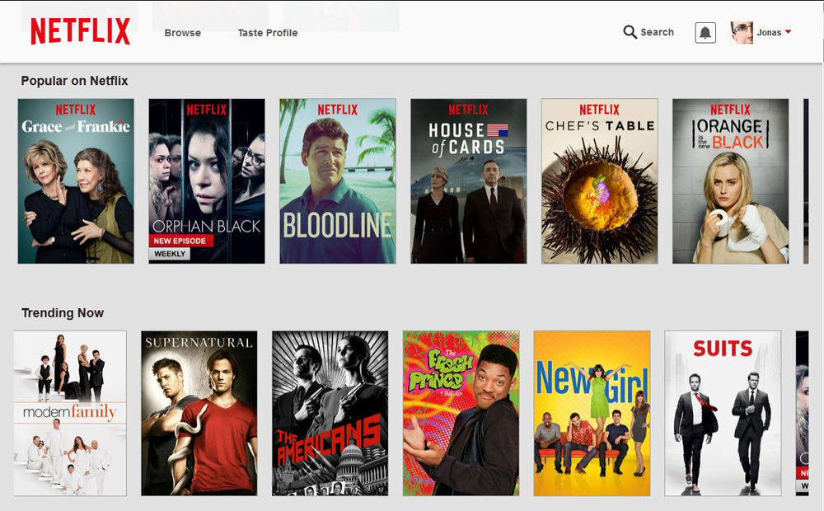Select the Chef's Table poster
The width and height of the screenshot is (824, 511).
pyautogui.click(x=600, y=180)
